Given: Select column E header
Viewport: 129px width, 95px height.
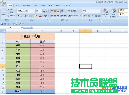Looking at the screenshot, I should [85, 31].
